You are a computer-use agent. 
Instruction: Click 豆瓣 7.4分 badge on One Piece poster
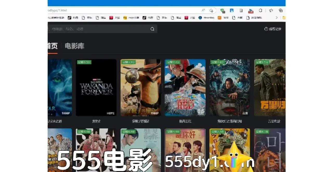[x=173, y=62]
